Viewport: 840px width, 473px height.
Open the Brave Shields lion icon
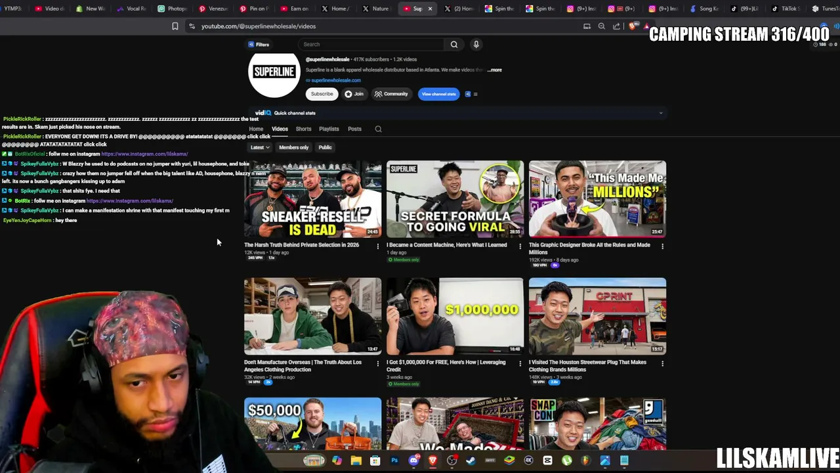(632, 26)
